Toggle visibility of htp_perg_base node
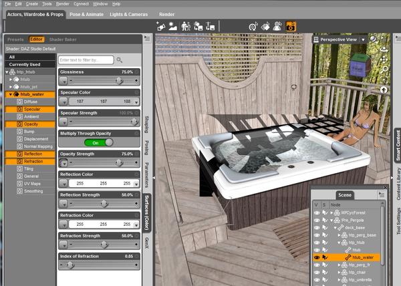The image size is (401, 286). pos(317,235)
